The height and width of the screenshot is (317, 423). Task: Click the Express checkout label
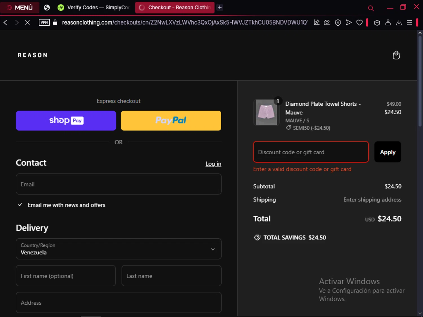point(118,101)
